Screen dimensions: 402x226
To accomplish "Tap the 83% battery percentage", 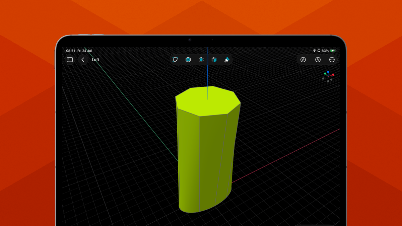I will (x=325, y=51).
